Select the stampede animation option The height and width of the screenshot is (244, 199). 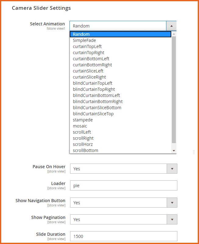tap(83, 120)
